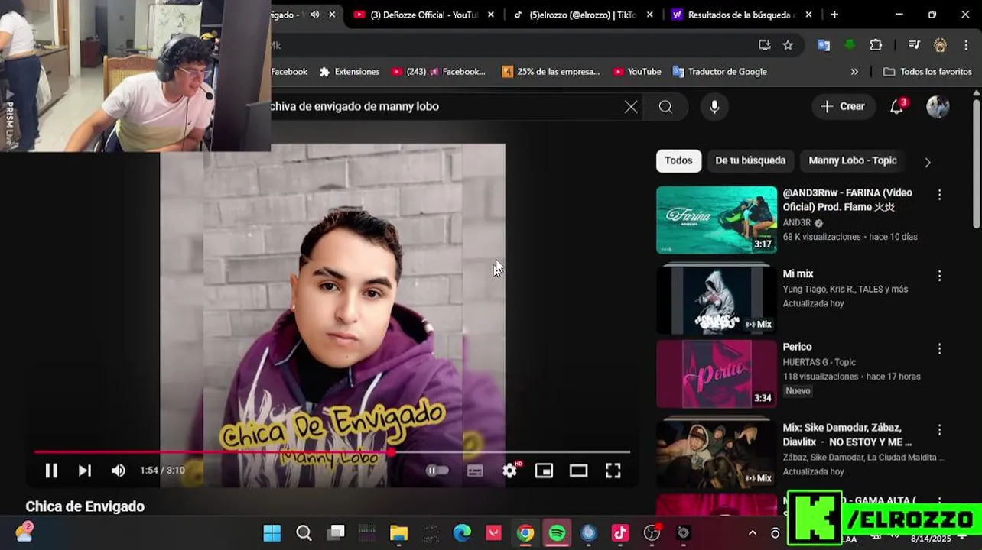Open the Mi mix playlist title

pos(798,273)
